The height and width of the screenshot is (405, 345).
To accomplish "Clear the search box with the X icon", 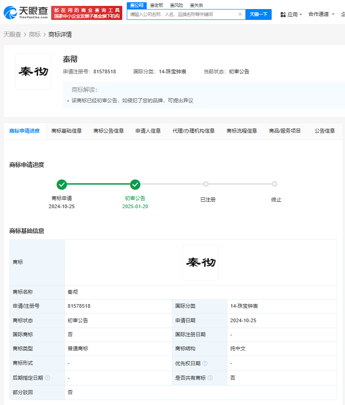I will pos(240,14).
